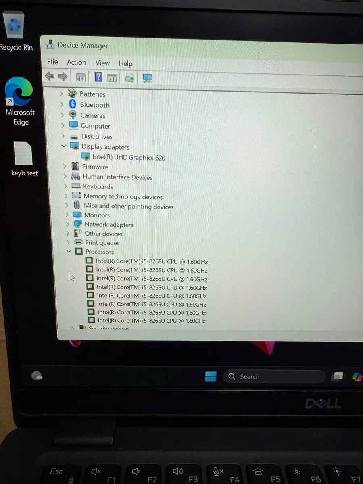Expand the Disk drives category

coord(63,136)
